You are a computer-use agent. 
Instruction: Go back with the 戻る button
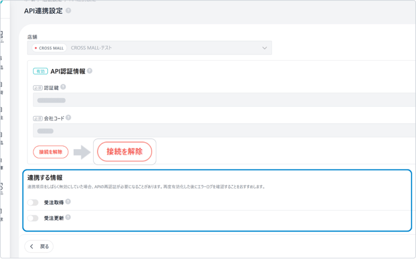(x=39, y=247)
